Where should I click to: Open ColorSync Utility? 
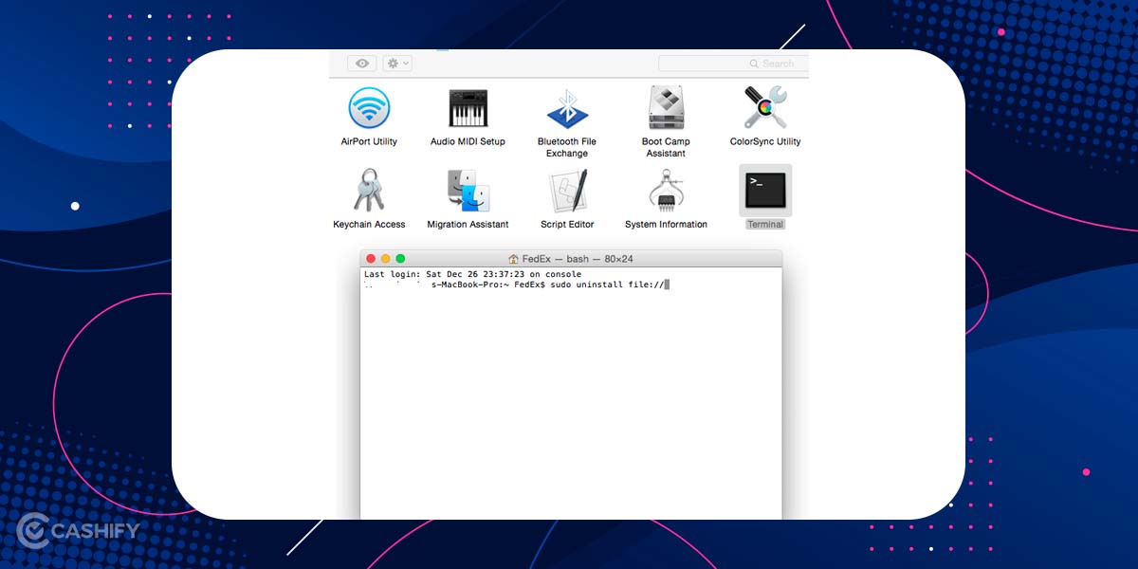coord(764,108)
